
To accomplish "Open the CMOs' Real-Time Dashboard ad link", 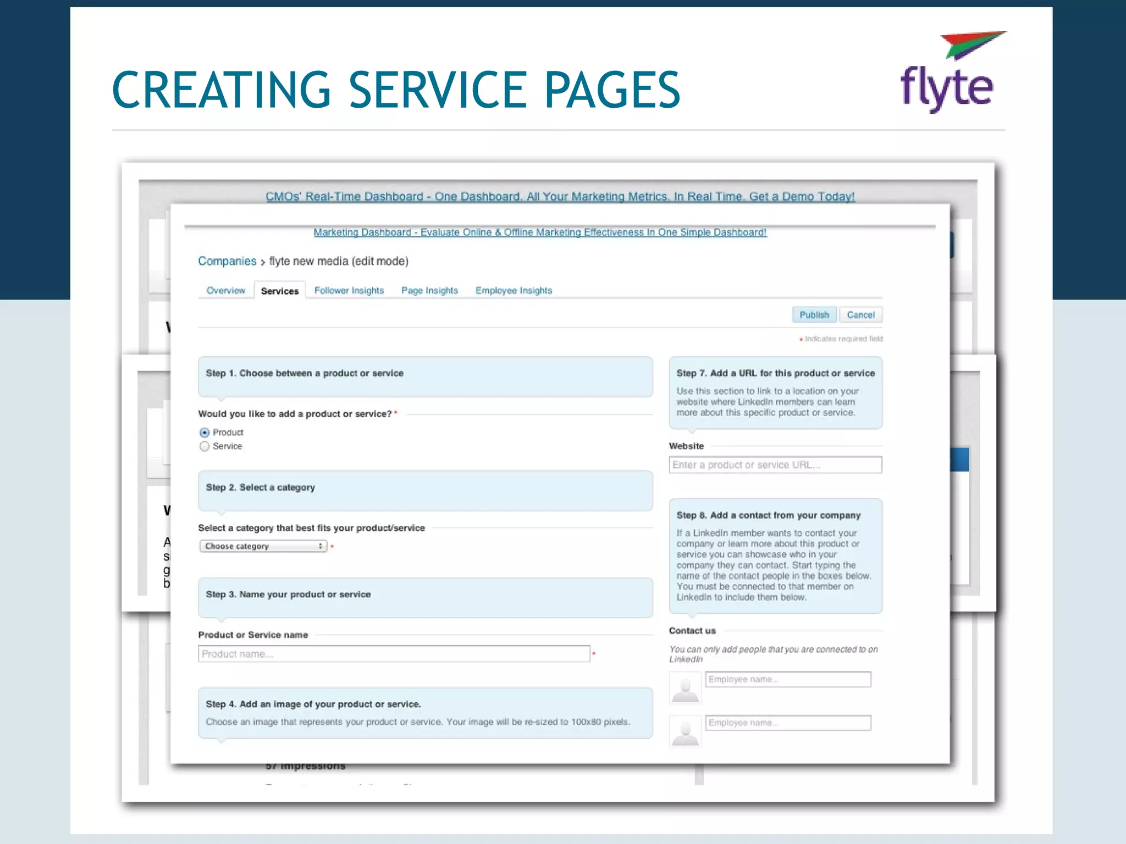I will click(560, 196).
